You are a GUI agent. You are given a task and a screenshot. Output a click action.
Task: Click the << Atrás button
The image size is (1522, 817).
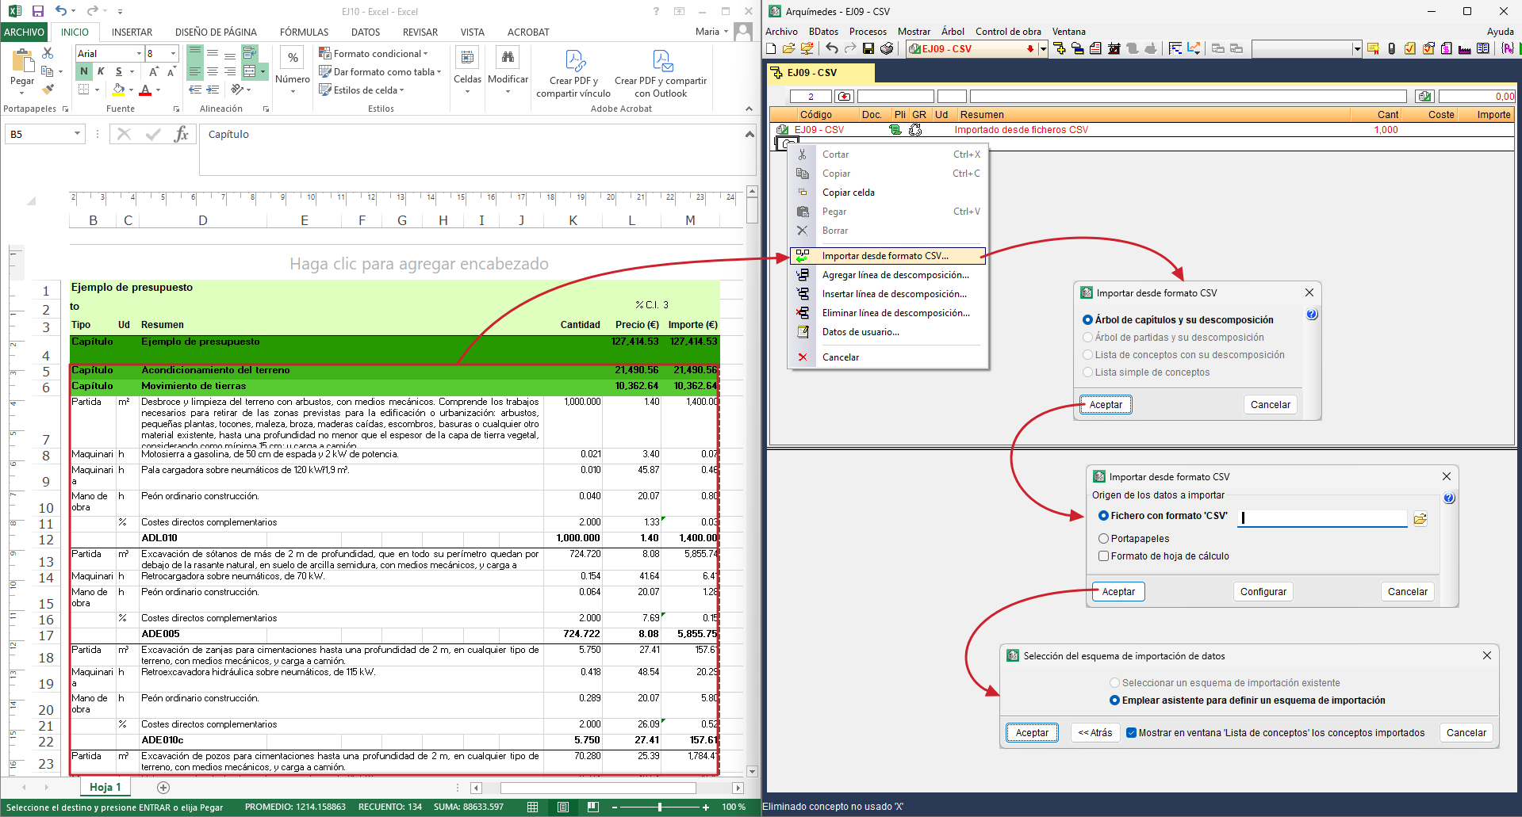click(1095, 733)
